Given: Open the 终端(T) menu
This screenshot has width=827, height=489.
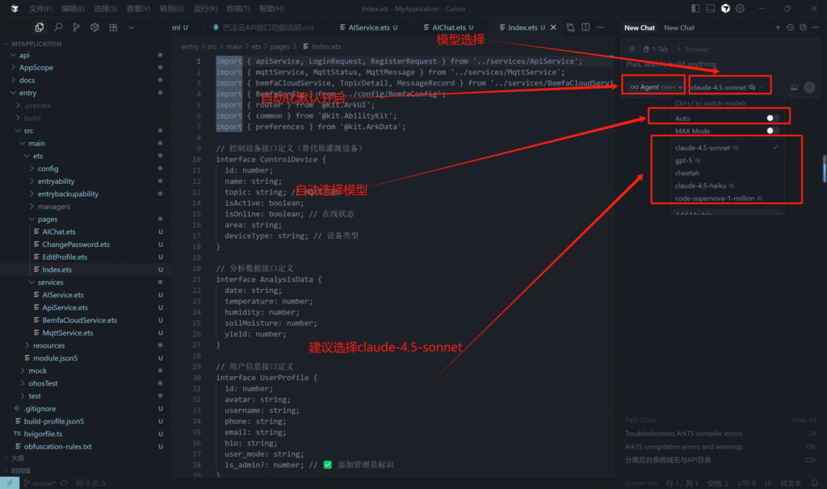Looking at the screenshot, I should click(x=237, y=8).
